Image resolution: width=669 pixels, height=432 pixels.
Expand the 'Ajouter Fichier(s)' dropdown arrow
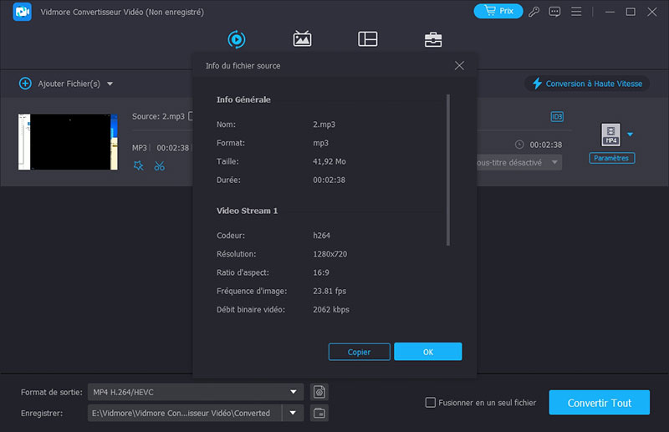coord(110,84)
